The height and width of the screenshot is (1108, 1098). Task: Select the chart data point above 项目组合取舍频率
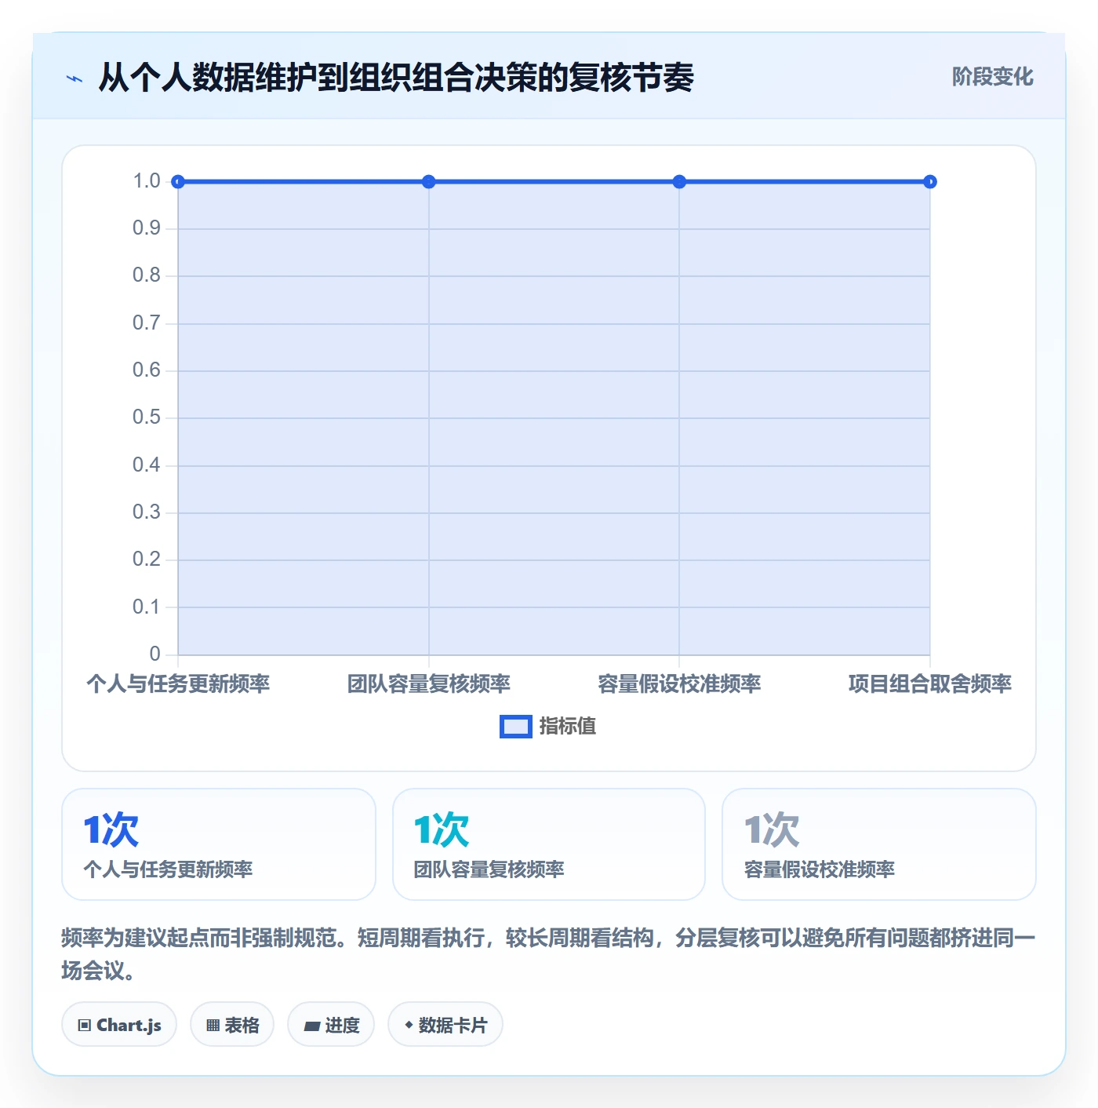tap(930, 182)
